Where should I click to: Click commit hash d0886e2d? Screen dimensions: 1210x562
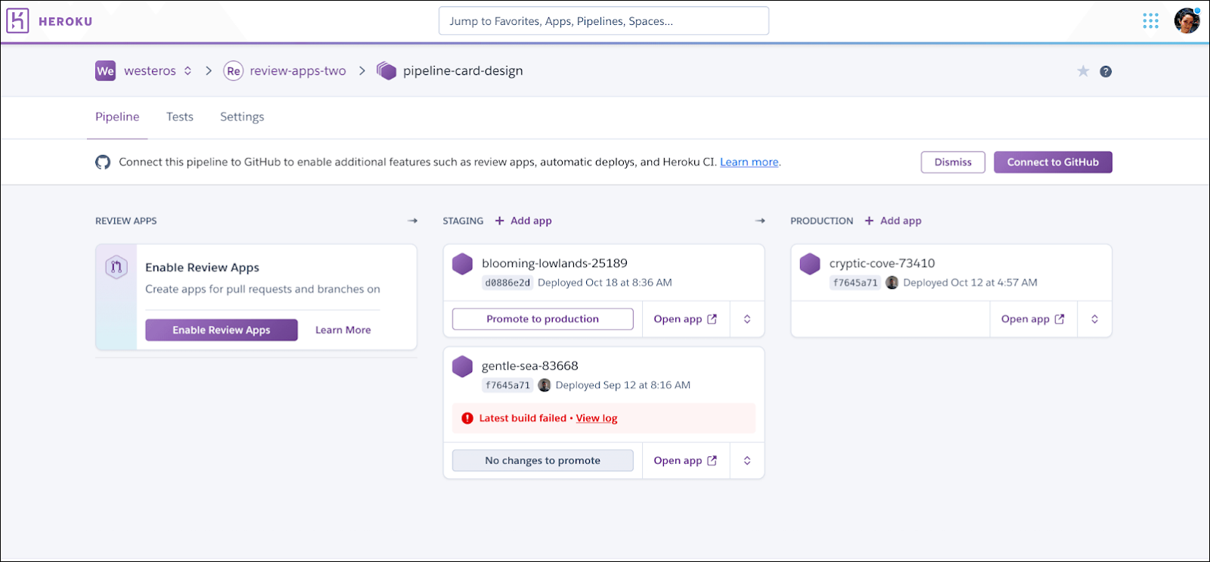[507, 283]
